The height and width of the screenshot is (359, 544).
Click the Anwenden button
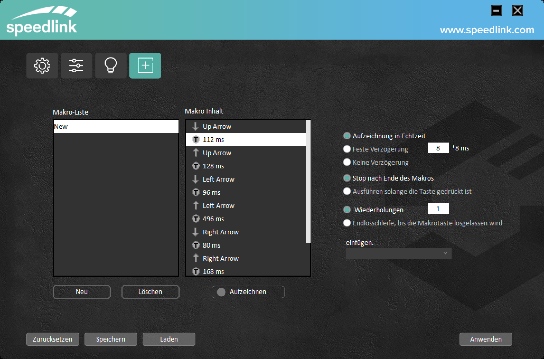(486, 339)
